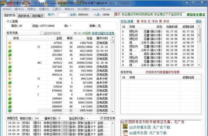Image resolution: width=208 pixels, height=136 pixels.
Task: Select crop row with current time 02:16:56
Action: click(159, 58)
